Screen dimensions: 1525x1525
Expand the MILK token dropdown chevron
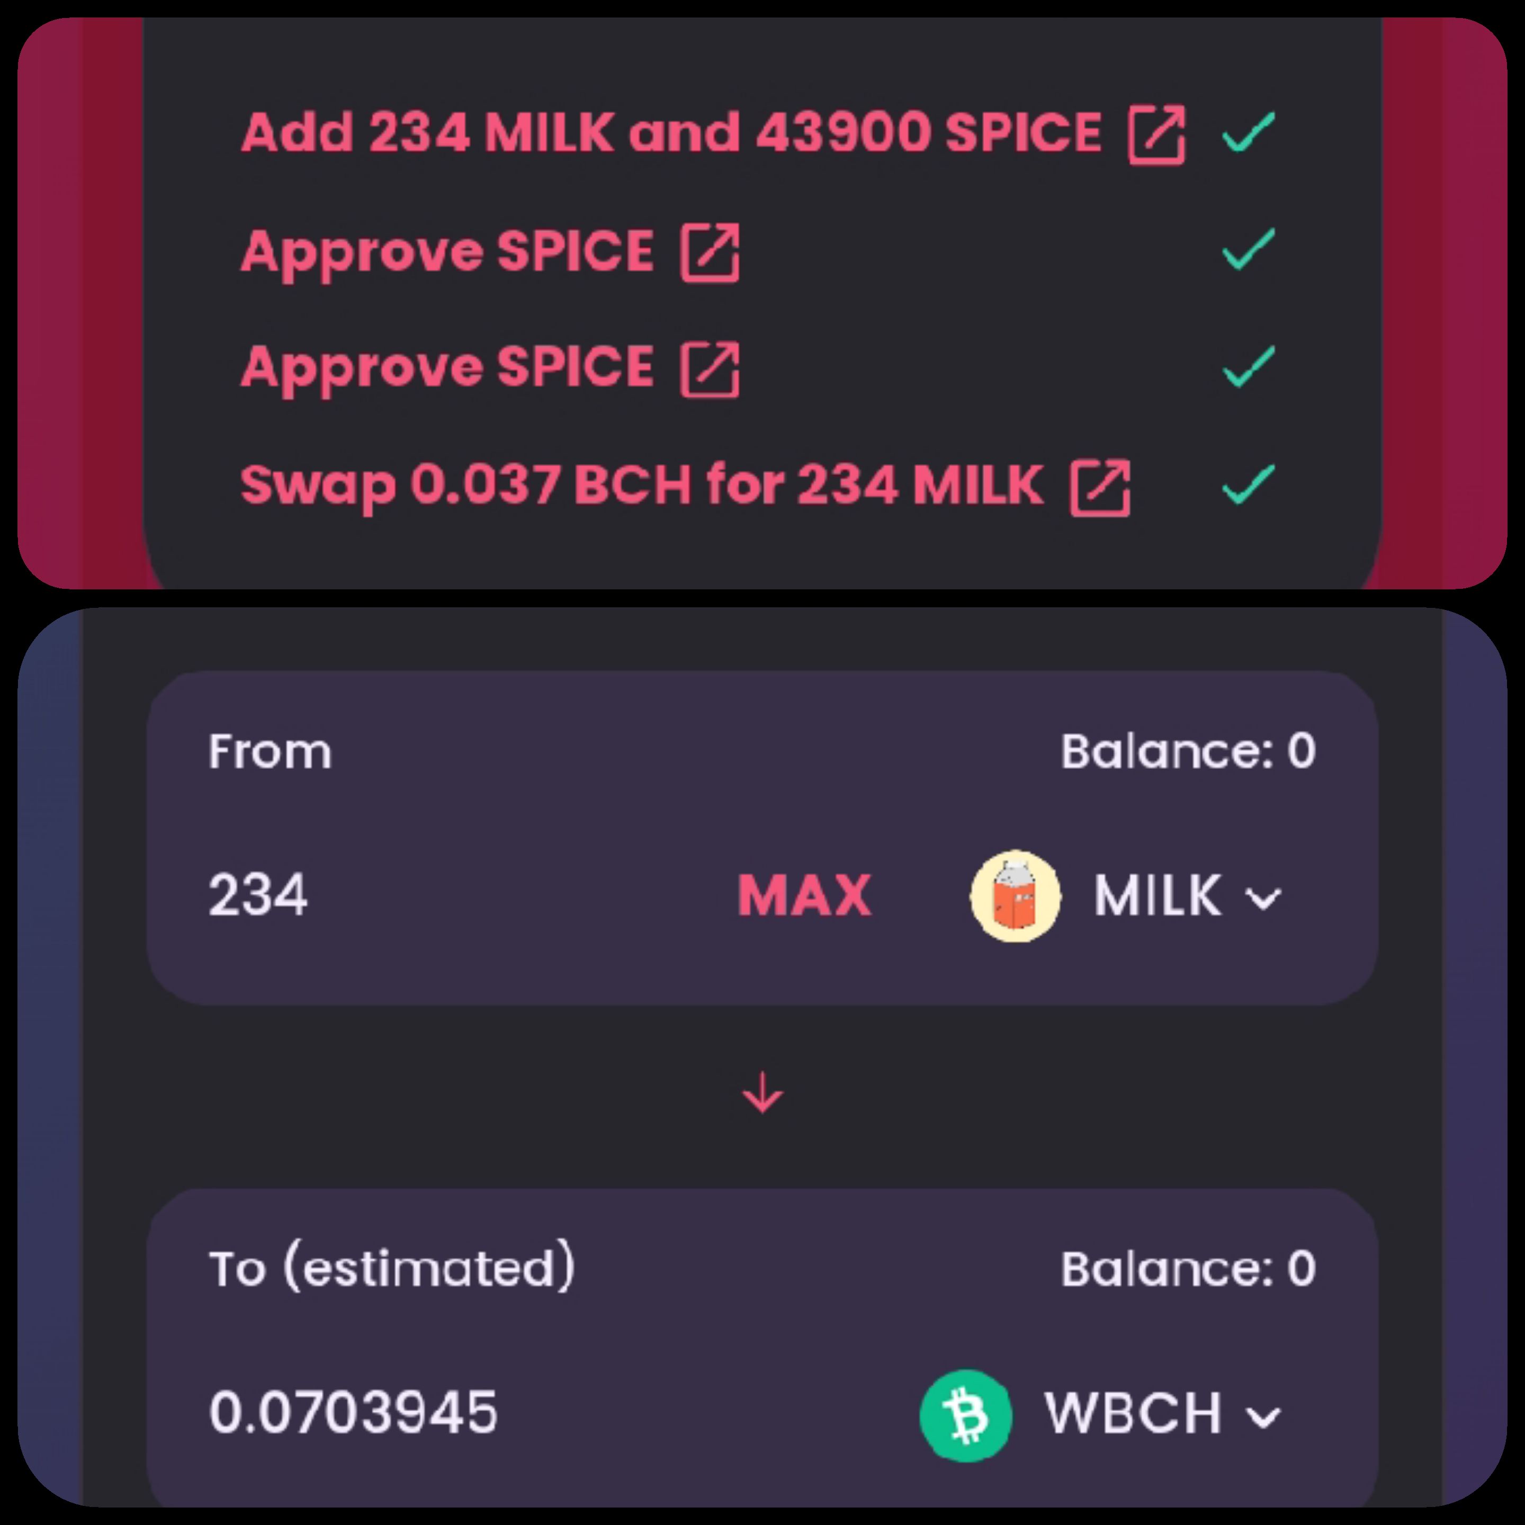click(1263, 898)
